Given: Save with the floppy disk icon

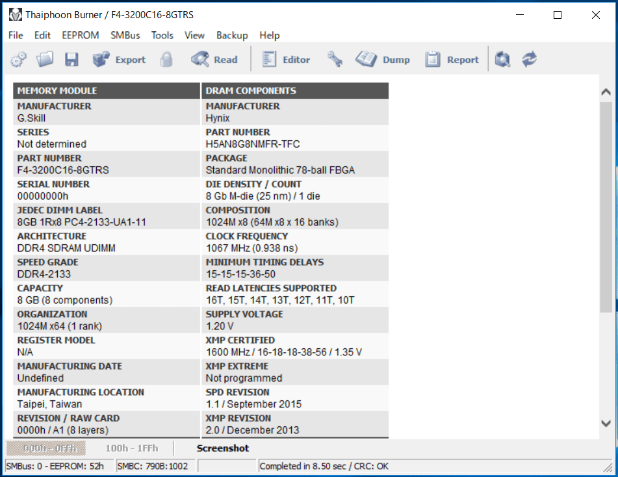Looking at the screenshot, I should click(x=71, y=60).
